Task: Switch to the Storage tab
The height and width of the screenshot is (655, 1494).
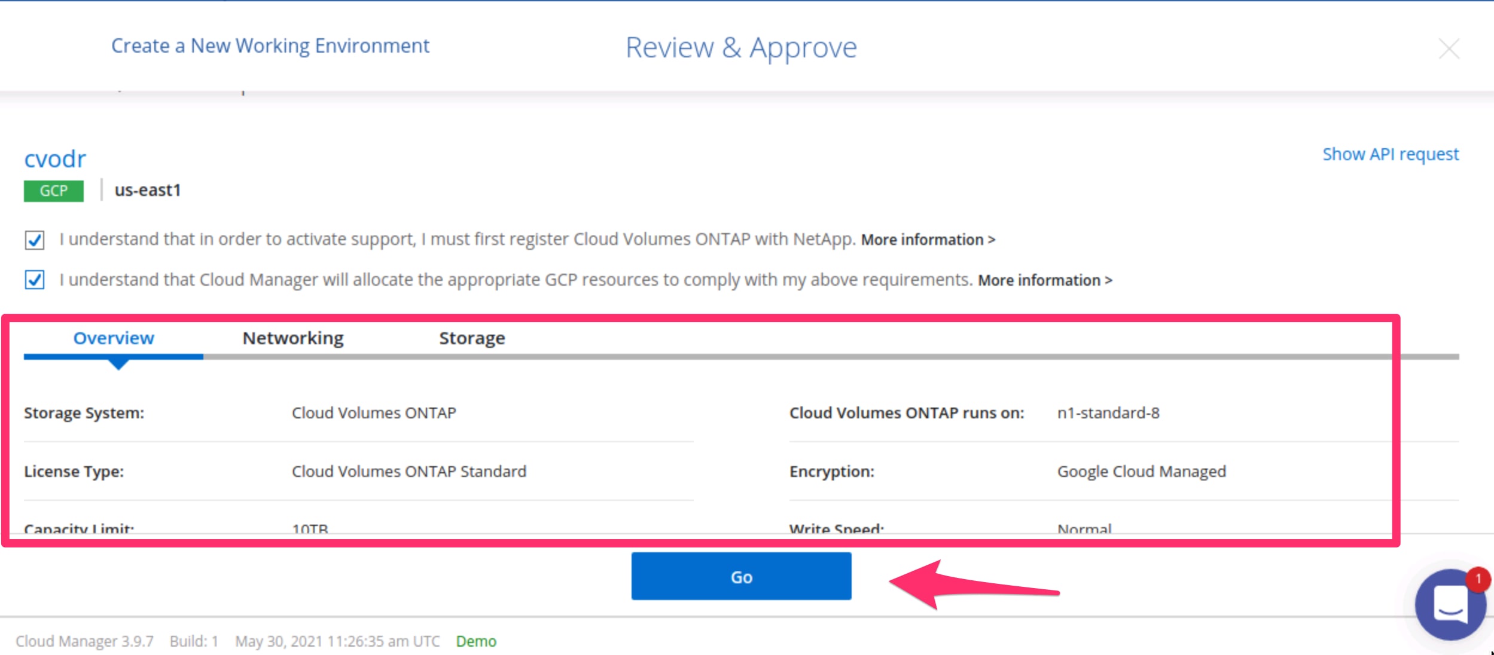Action: coord(472,338)
